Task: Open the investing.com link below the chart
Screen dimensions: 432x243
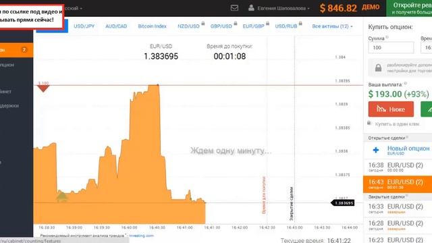Action: click(x=141, y=236)
